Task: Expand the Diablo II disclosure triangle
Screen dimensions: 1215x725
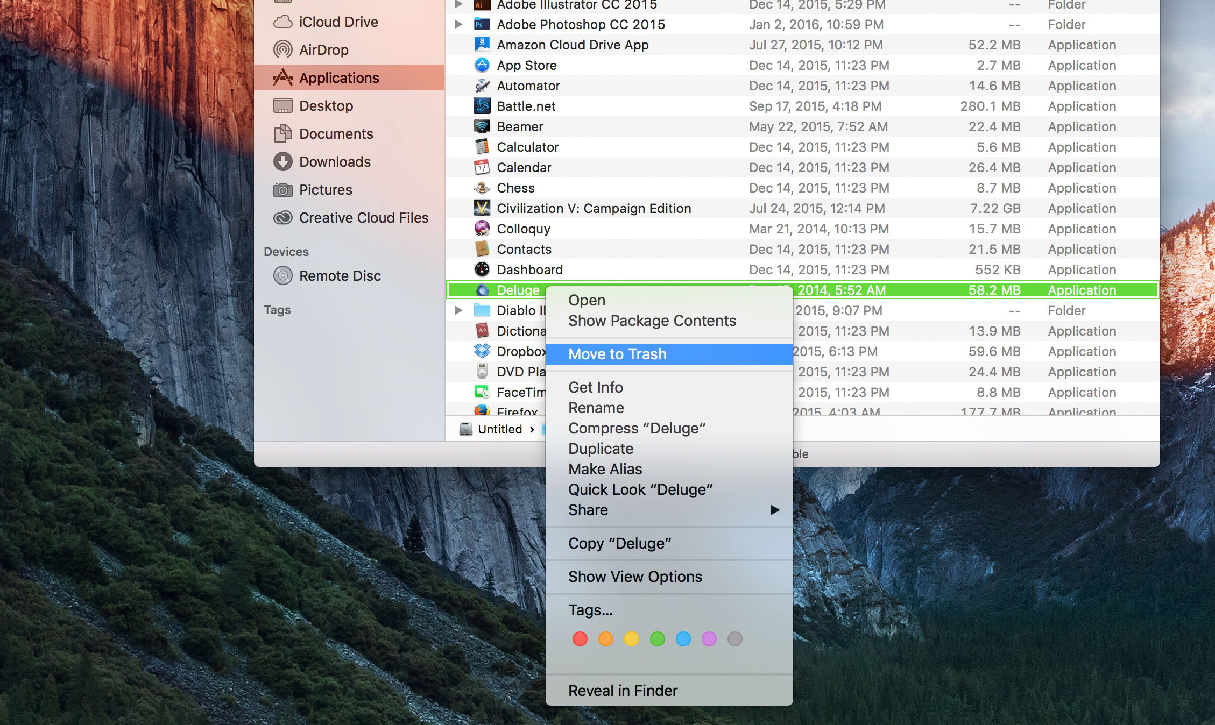Action: [458, 310]
